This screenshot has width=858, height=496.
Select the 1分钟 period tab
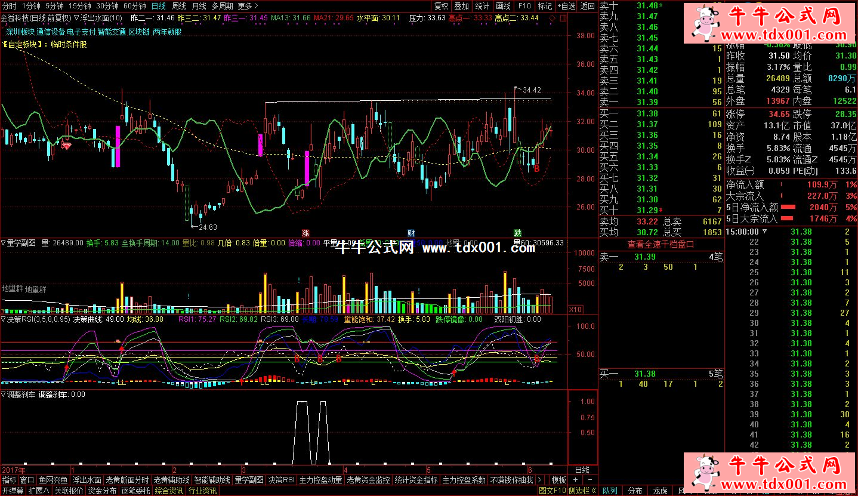click(30, 5)
